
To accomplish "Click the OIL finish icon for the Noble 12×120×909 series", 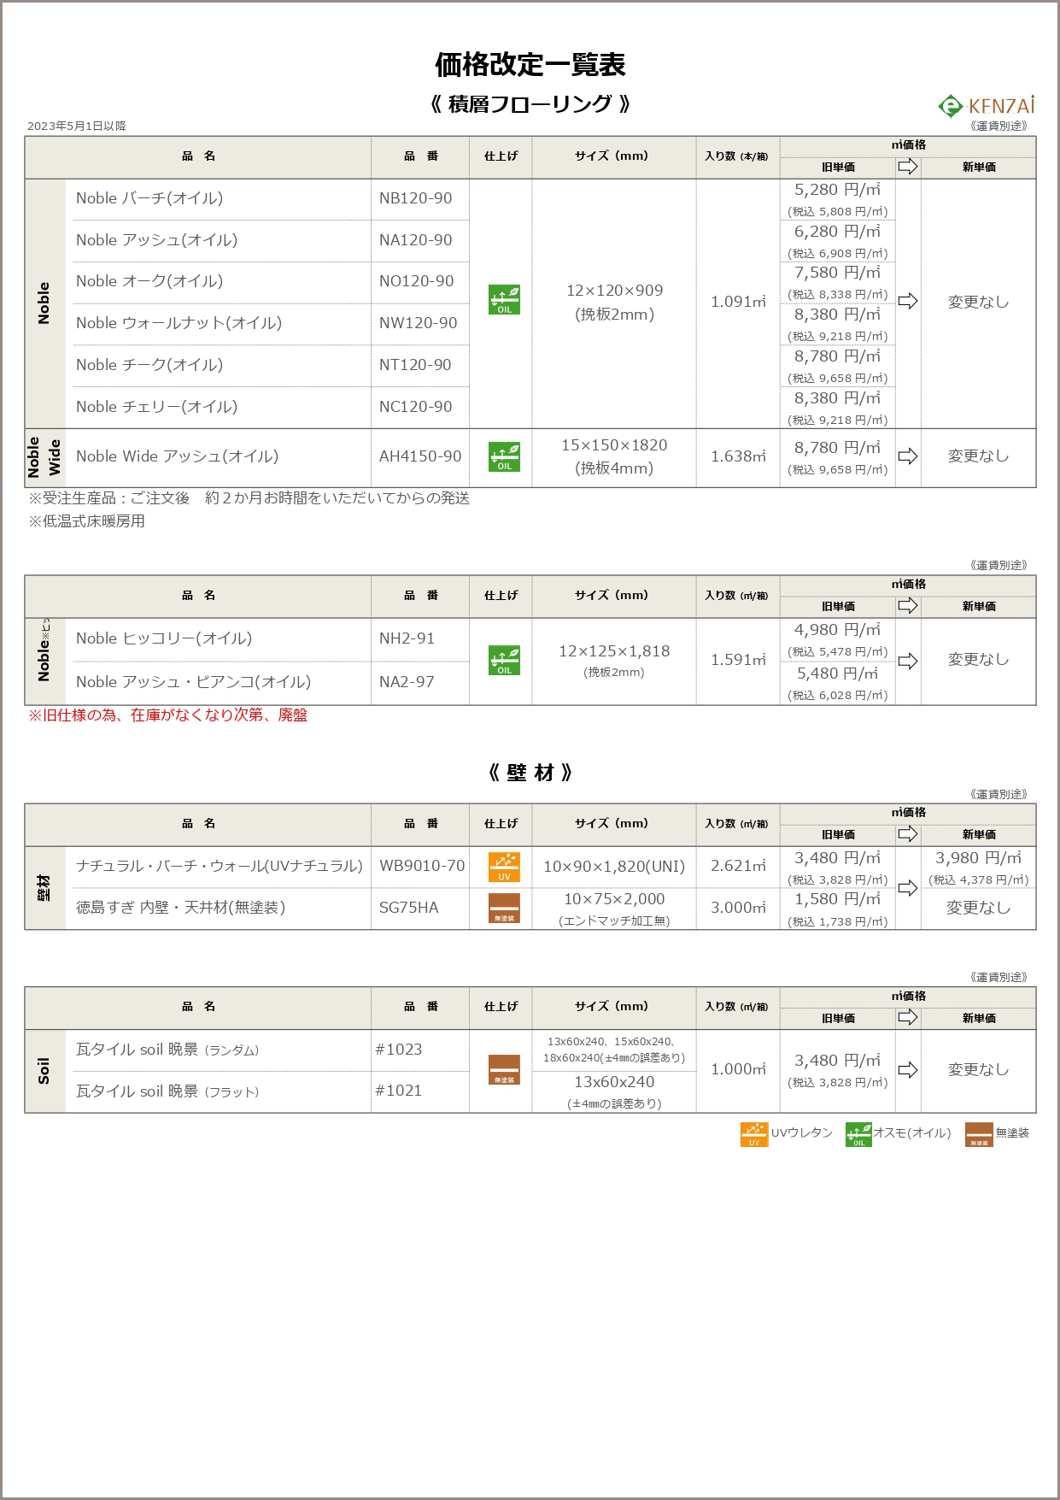I will 504,300.
